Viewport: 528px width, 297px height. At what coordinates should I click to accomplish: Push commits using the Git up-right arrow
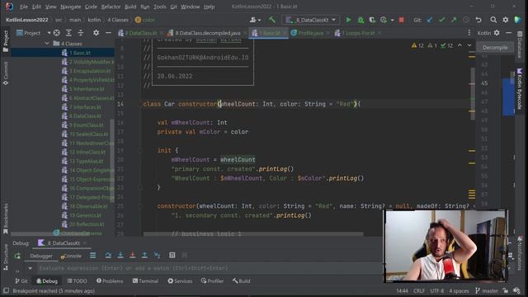[454, 20]
